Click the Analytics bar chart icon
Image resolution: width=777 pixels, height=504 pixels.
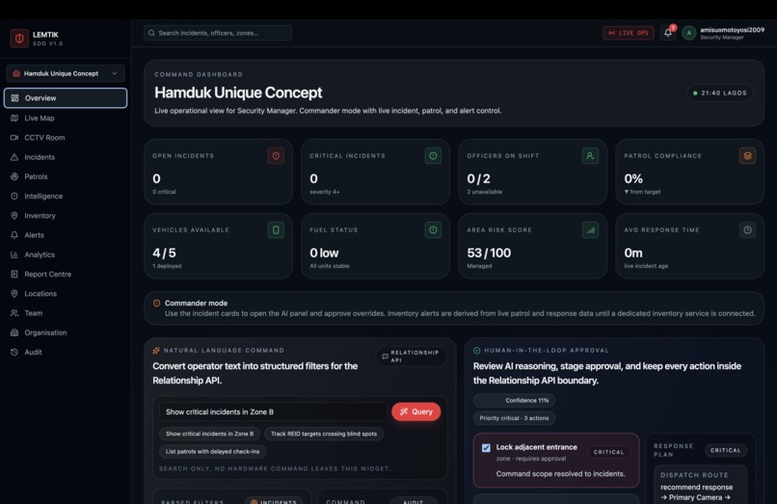tap(14, 254)
